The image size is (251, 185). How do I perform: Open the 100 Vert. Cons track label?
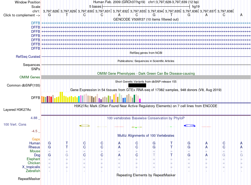15,124
